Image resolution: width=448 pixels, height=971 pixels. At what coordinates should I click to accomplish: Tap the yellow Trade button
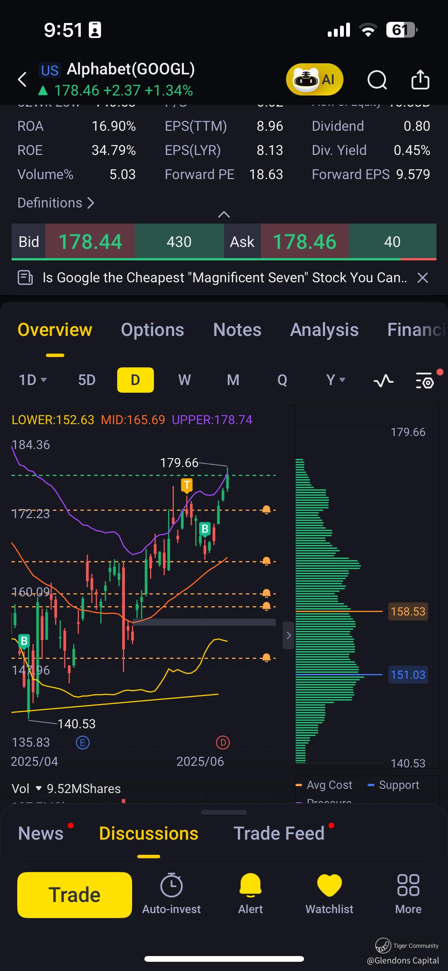coord(75,895)
